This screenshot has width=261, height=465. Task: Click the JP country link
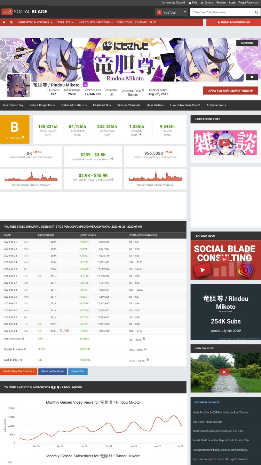111,94
